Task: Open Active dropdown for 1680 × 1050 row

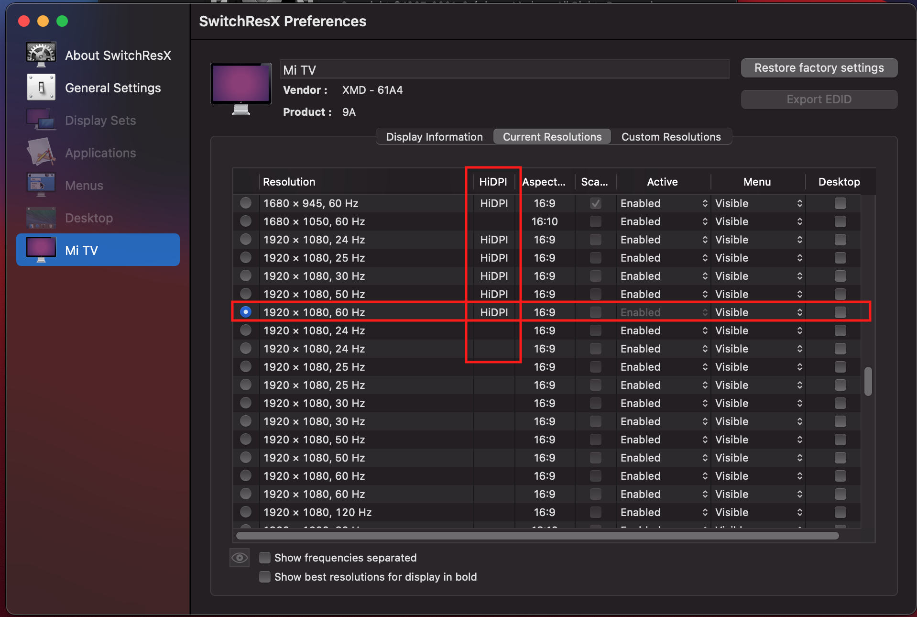Action: pos(664,221)
